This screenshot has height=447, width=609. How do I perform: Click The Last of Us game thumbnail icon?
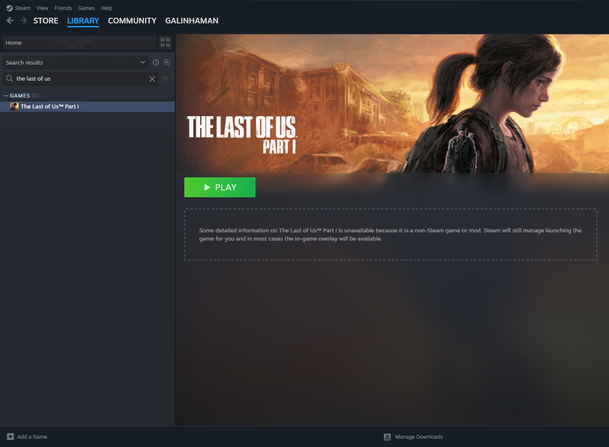coord(14,106)
